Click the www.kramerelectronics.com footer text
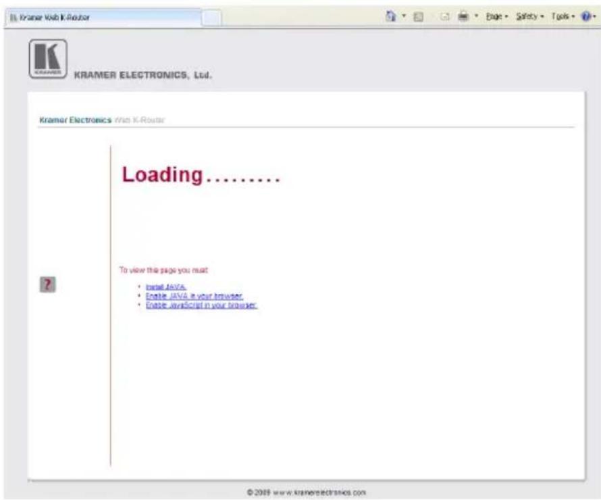This screenshot has width=601, height=500. click(x=319, y=493)
